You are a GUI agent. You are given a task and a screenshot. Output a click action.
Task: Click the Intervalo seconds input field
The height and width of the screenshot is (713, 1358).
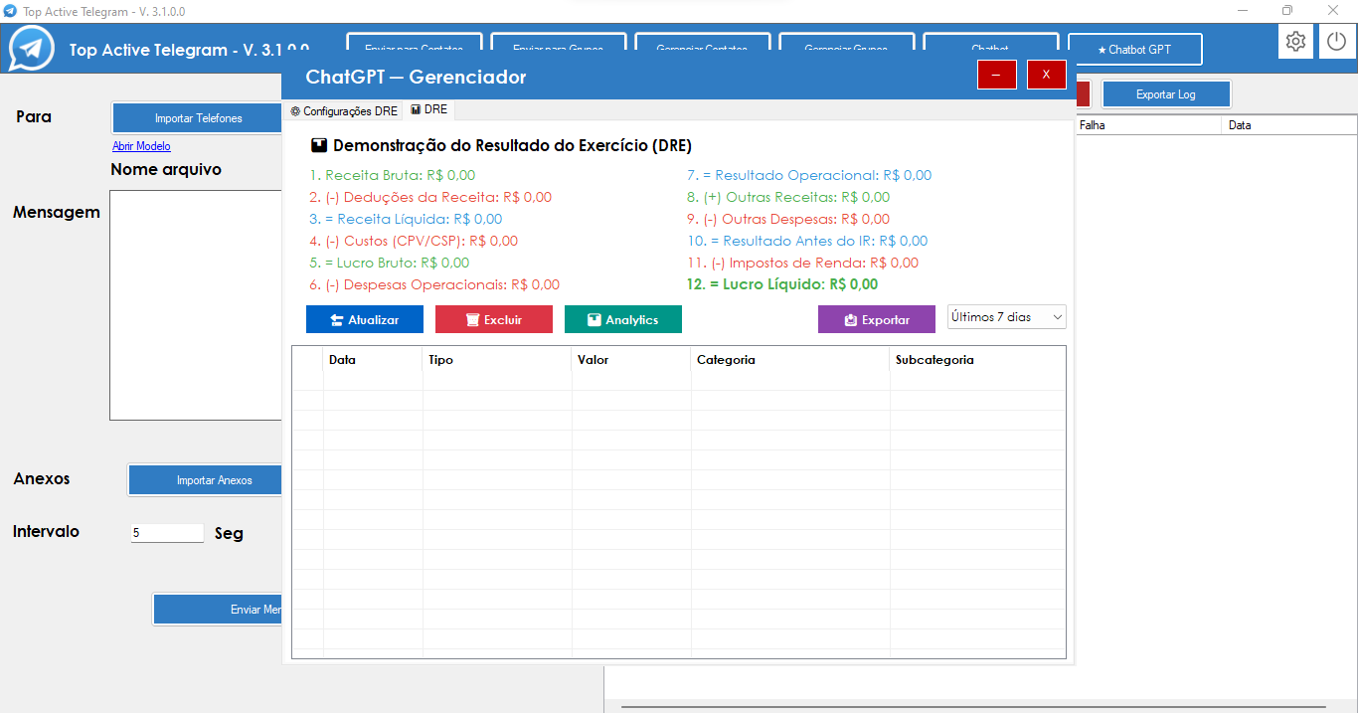167,533
